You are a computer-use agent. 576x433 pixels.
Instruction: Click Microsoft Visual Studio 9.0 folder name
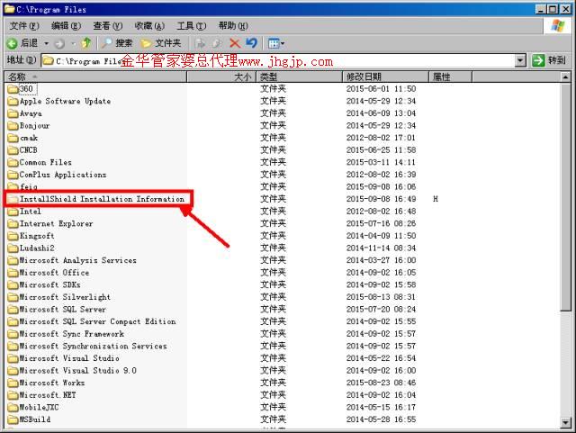(78, 371)
